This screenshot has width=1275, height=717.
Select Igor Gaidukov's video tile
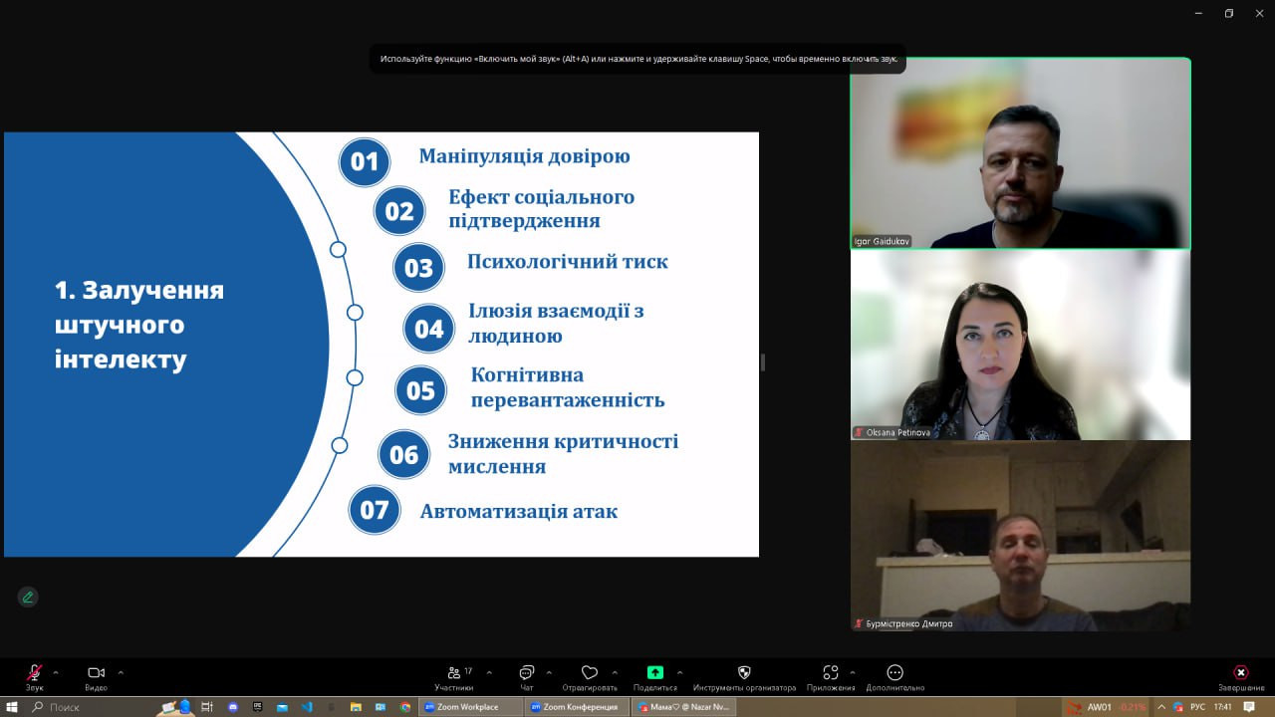[1020, 152]
